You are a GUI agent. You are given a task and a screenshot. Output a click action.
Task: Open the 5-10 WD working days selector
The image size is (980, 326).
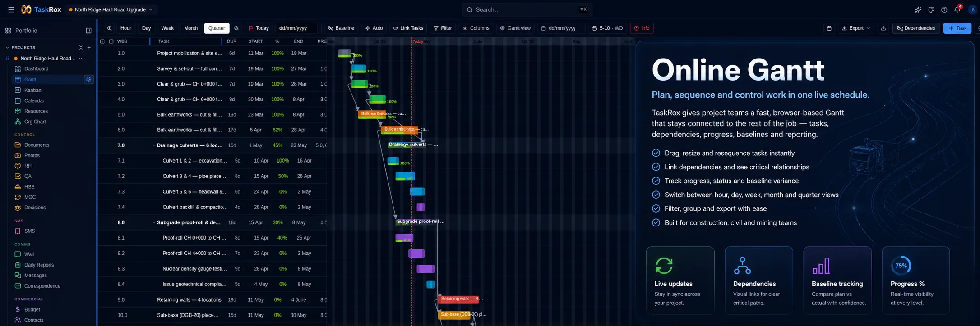point(607,28)
